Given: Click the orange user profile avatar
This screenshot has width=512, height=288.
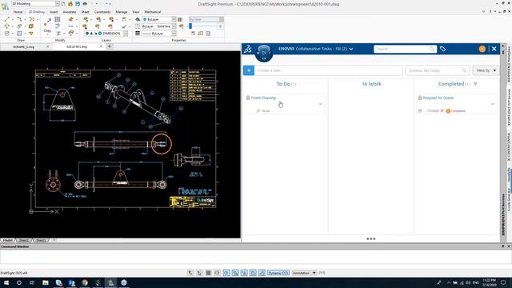Looking at the screenshot, I should (482, 49).
